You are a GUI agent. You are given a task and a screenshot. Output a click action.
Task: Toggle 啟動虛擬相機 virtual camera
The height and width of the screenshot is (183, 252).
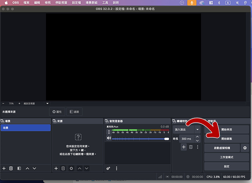(x=222, y=148)
